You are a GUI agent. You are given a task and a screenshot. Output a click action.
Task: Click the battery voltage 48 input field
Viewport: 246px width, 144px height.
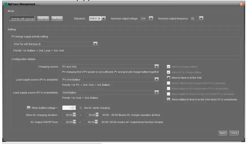click(x=68, y=108)
